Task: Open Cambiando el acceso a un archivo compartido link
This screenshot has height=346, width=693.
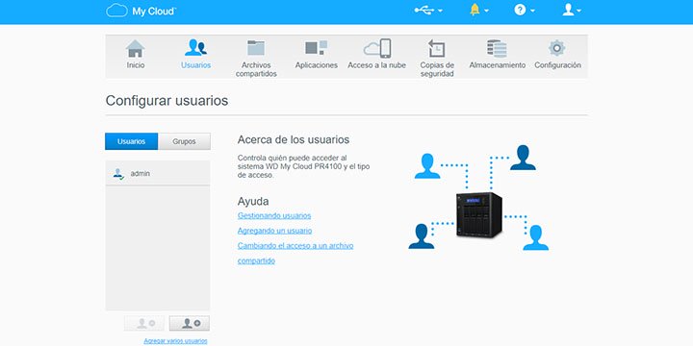Action: point(295,254)
